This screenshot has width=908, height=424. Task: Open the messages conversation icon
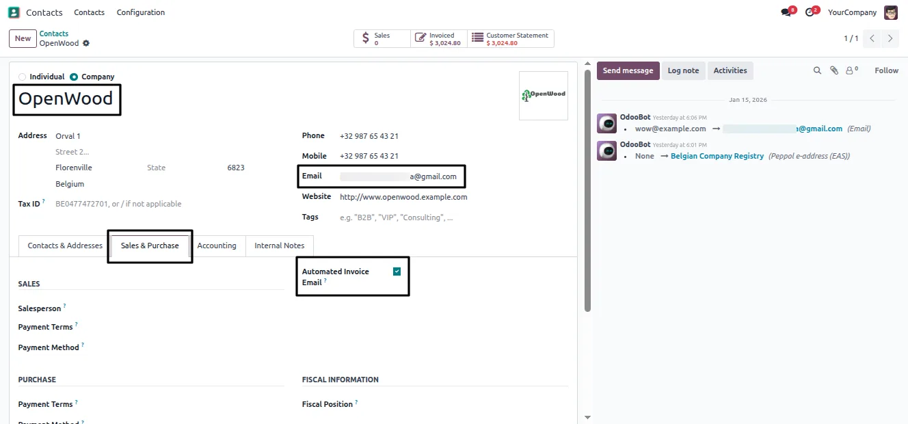786,12
